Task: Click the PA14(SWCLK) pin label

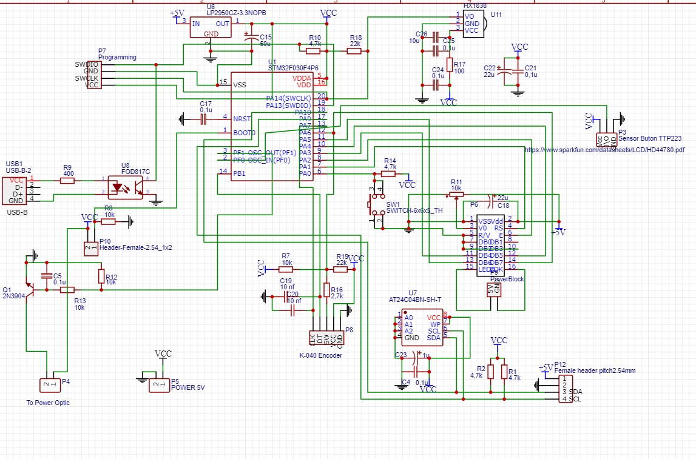Action: [288, 98]
